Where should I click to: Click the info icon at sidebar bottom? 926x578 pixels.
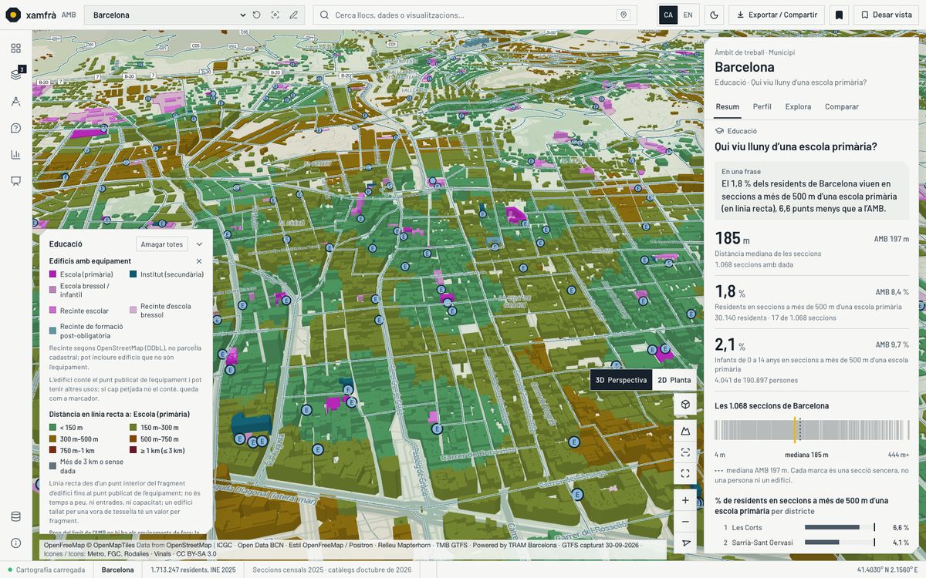coord(16,543)
